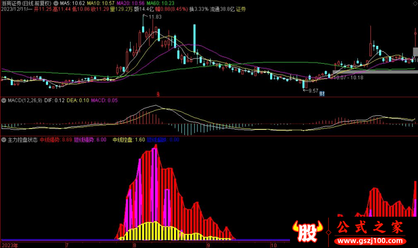Screen dimensions: 418x248
Task: Click the MACD: 0.05 value
Action: (104, 100)
